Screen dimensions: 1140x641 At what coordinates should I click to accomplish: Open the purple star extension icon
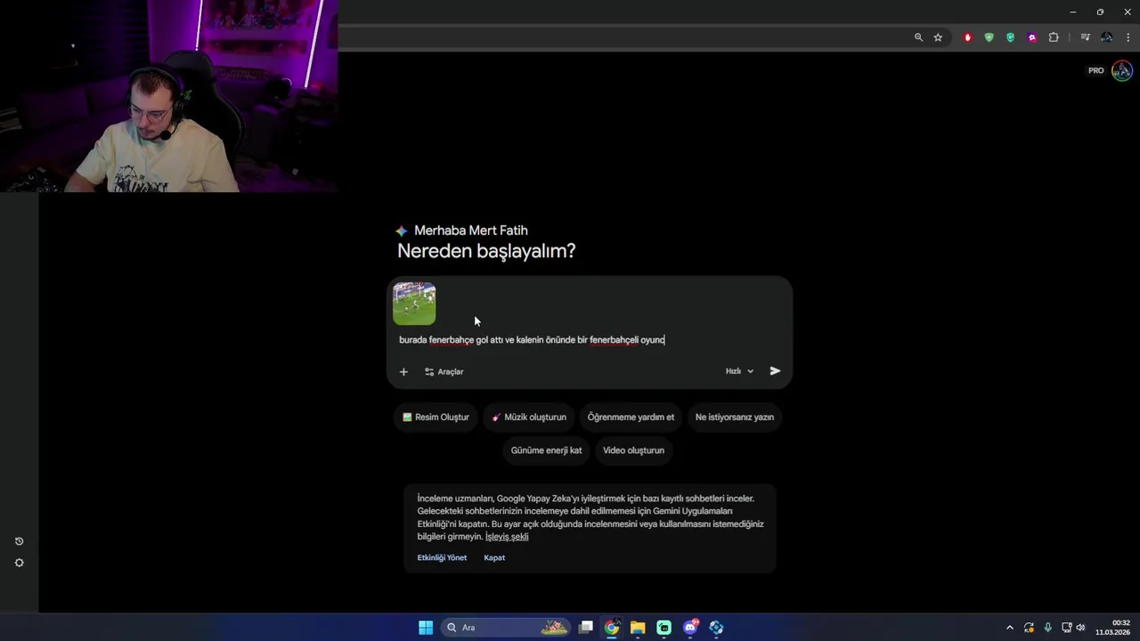coord(1031,37)
